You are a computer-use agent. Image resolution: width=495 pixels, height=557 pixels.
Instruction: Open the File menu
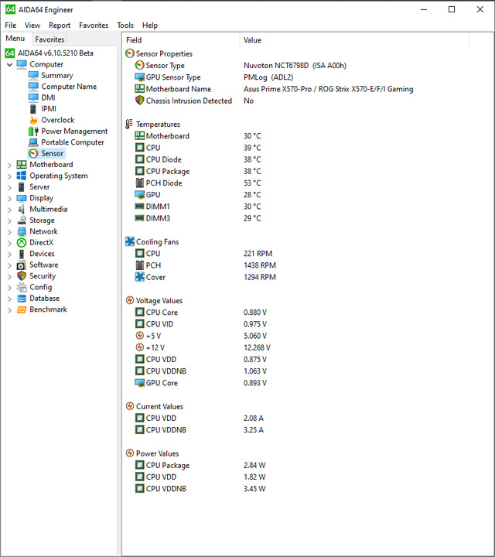(x=11, y=26)
